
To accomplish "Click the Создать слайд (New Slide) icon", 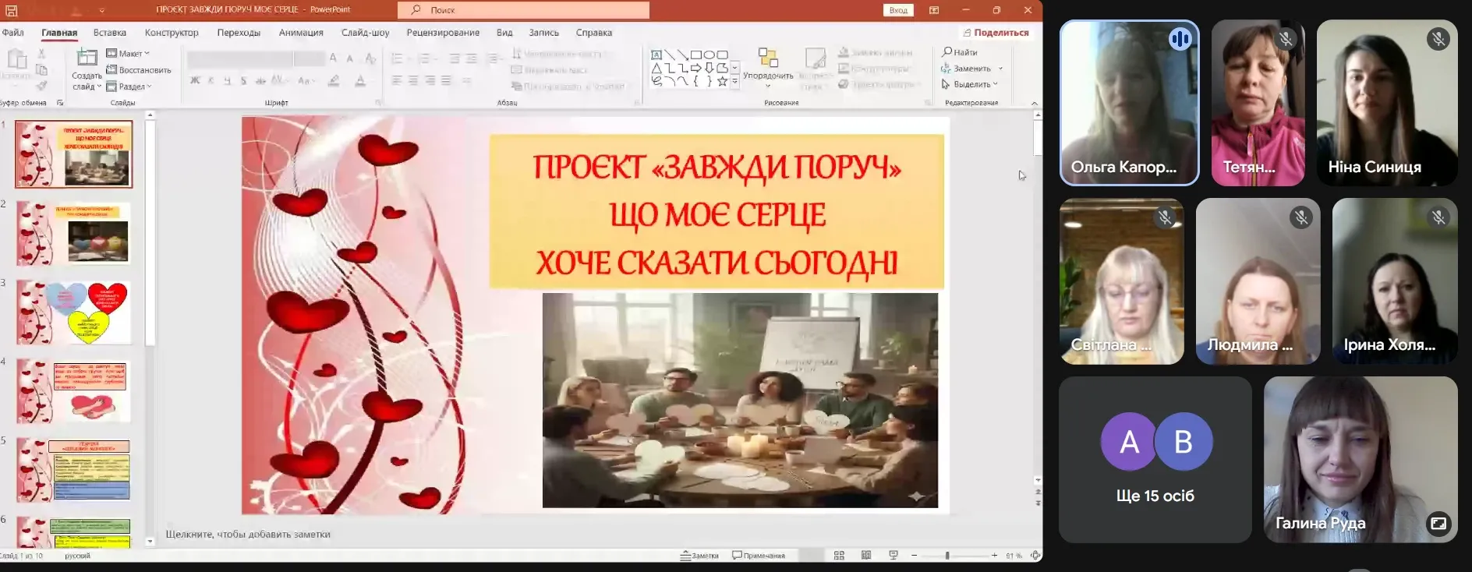I will click(87, 58).
